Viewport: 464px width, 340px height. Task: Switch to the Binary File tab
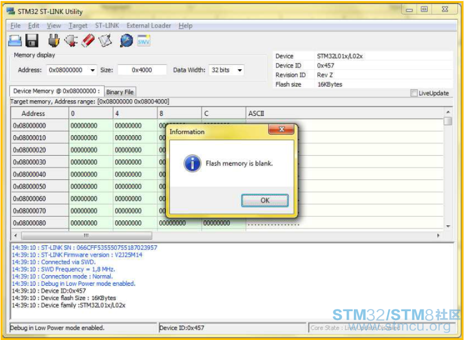120,92
